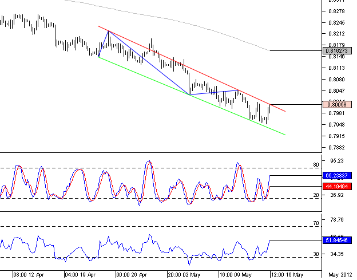
Task: Click the 0.7981 price axis label
Action: point(336,113)
